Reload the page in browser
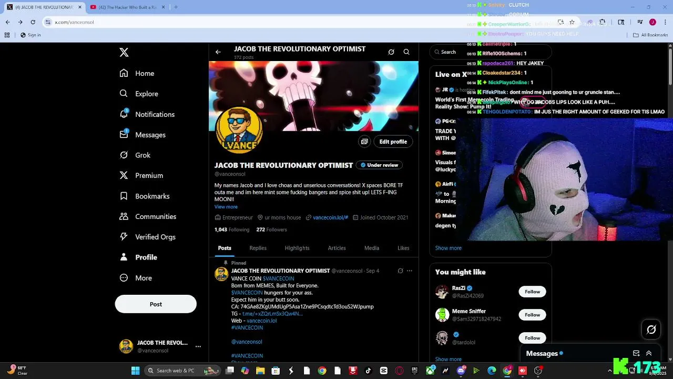The image size is (673, 379). [x=33, y=22]
